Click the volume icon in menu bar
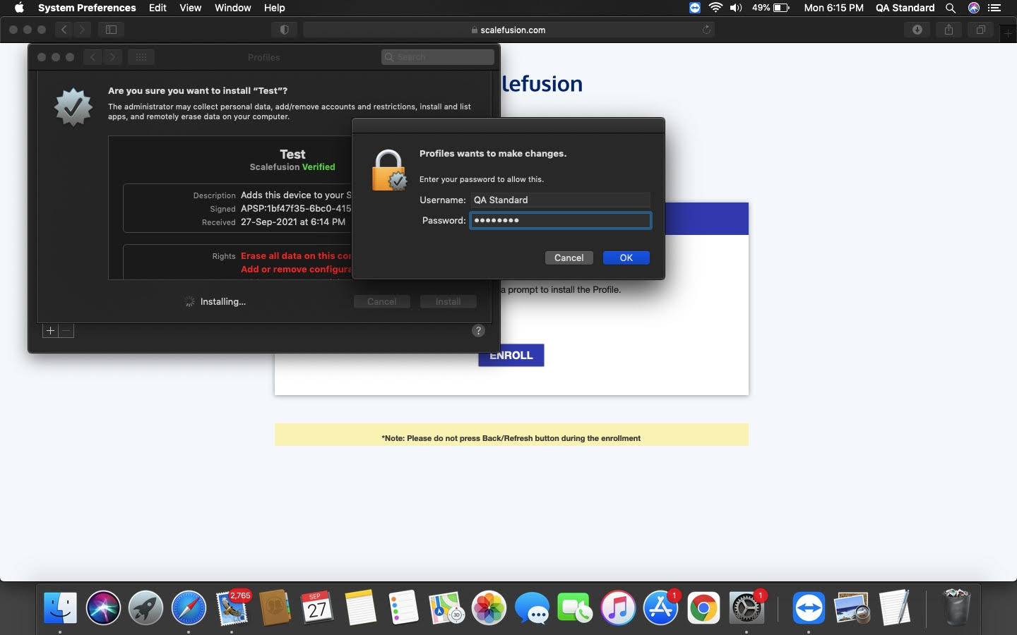Image resolution: width=1017 pixels, height=635 pixels. (x=736, y=8)
